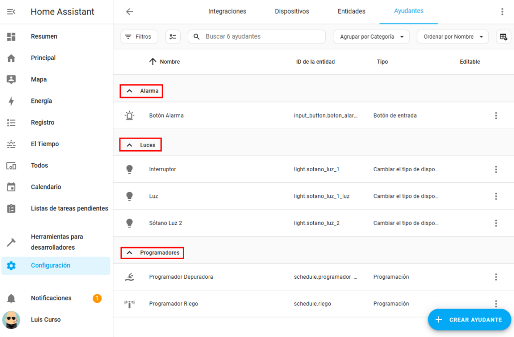The width and height of the screenshot is (514, 337).
Task: Collapse the Alarma category group
Action: (130, 91)
